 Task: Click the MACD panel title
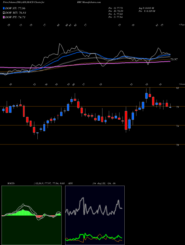coord(11,183)
